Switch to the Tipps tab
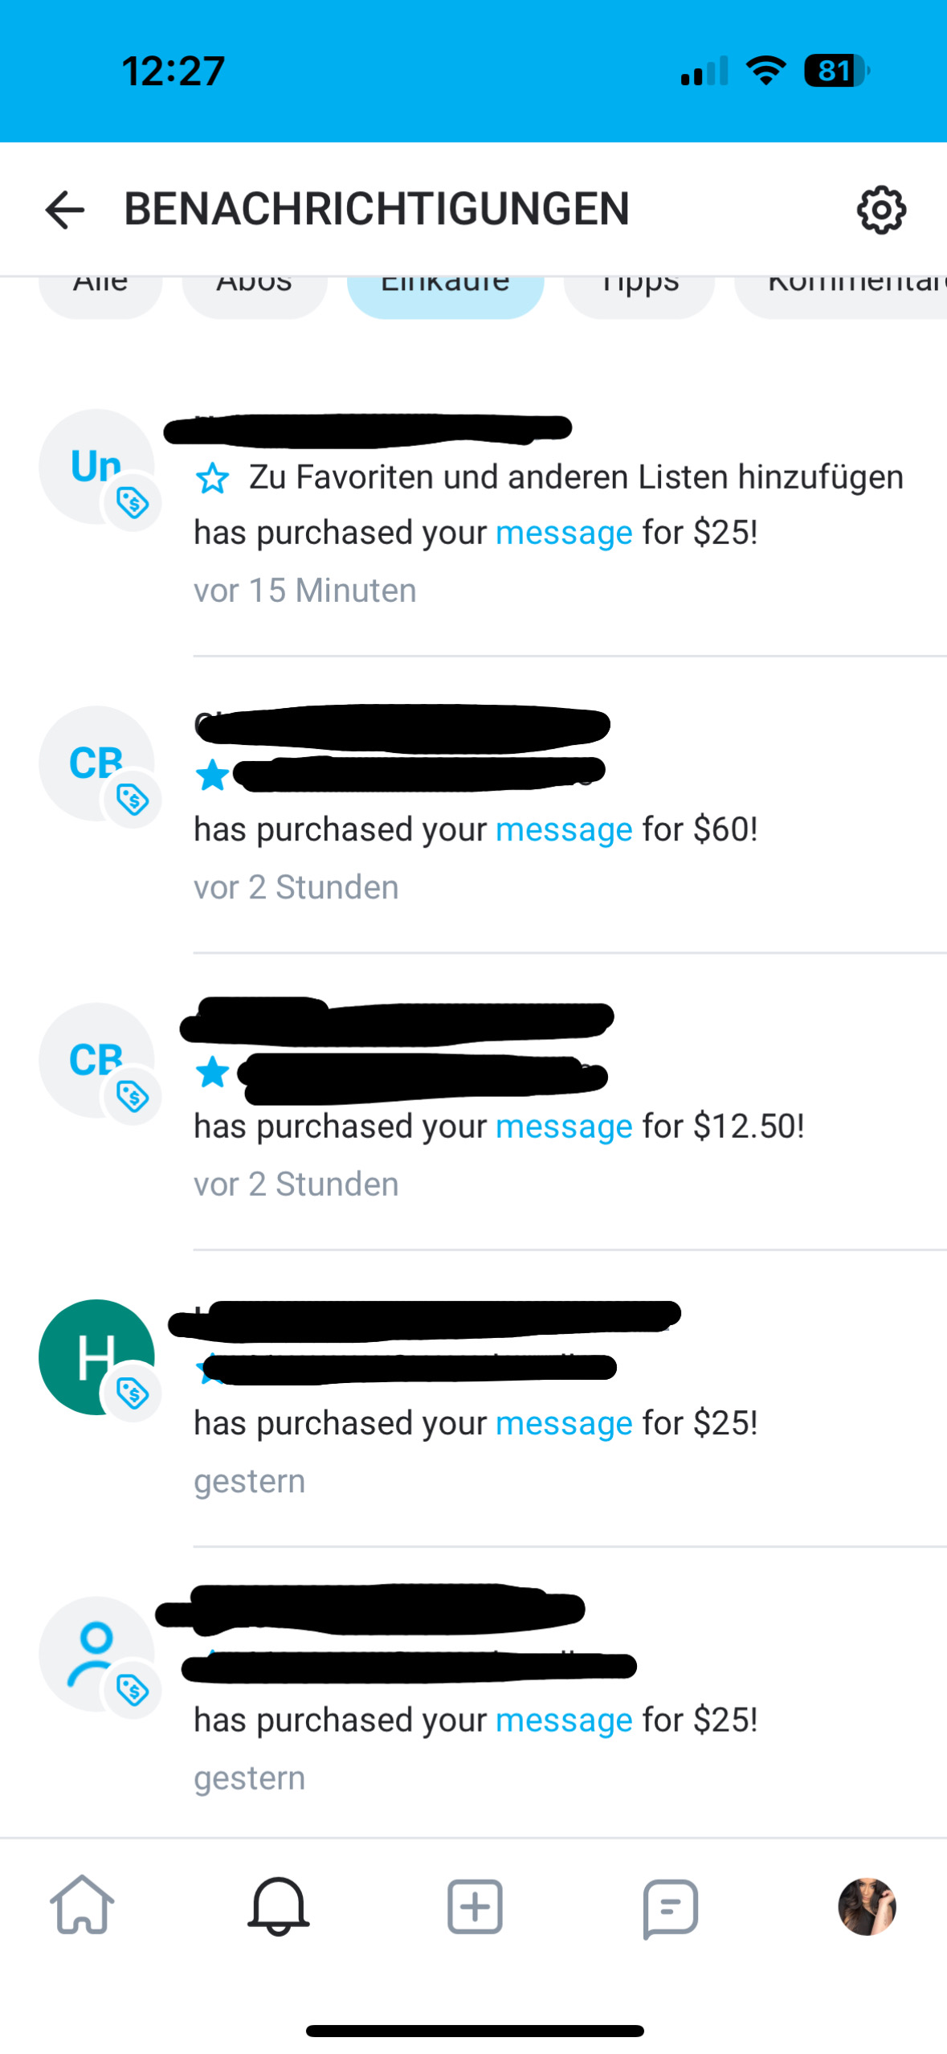Image resolution: width=947 pixels, height=2054 pixels. (639, 291)
